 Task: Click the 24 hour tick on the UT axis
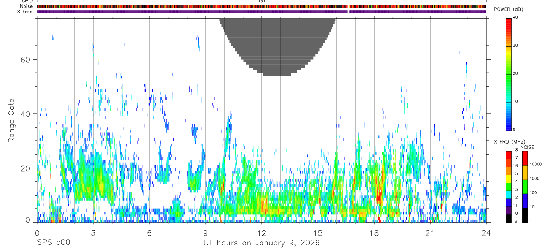click(486, 232)
